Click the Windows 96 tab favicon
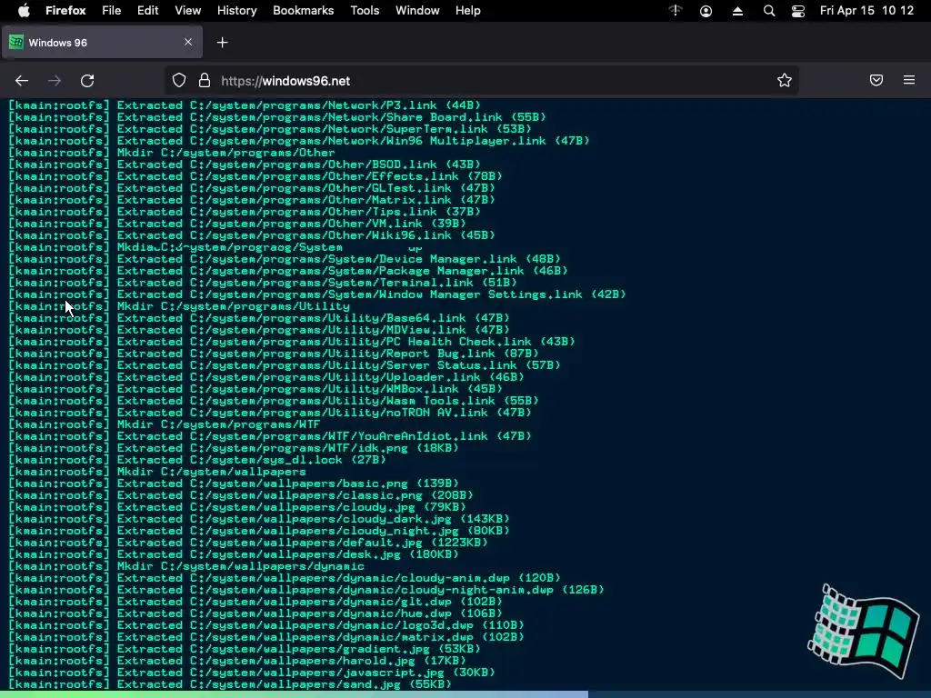931x698 pixels. coord(16,42)
